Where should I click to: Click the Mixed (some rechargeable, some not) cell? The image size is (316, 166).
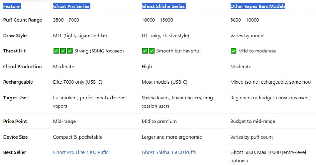click(271, 82)
